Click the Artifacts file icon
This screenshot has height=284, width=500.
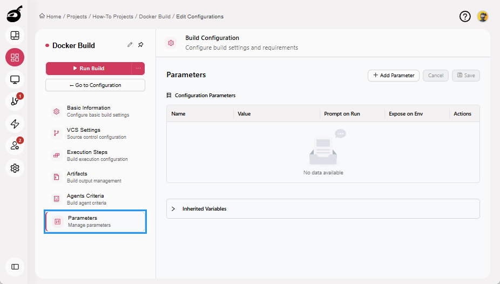pos(57,177)
